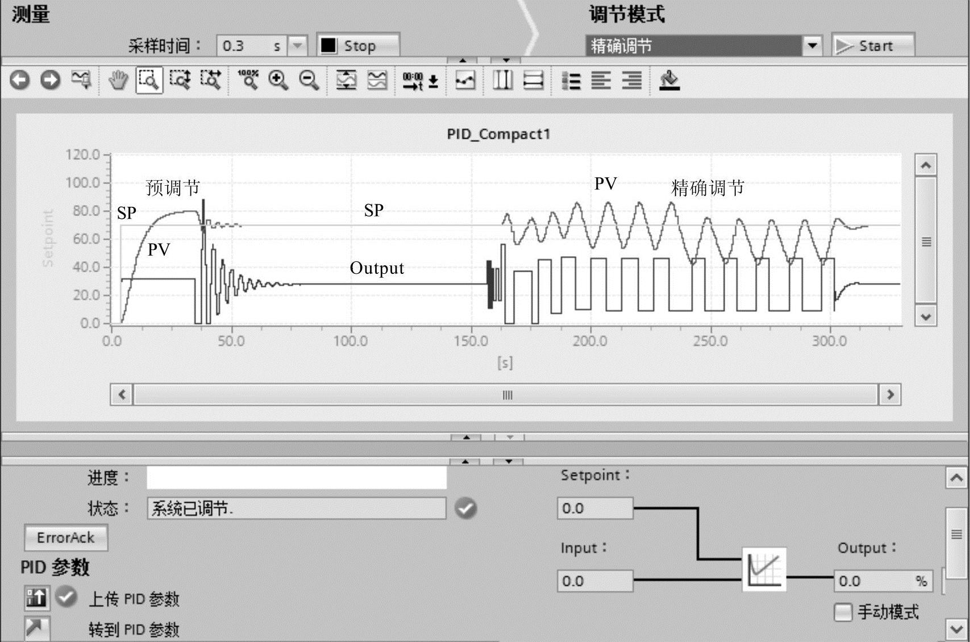Image resolution: width=970 pixels, height=642 pixels.
Task: Click the ErrorAck button
Action: click(66, 537)
